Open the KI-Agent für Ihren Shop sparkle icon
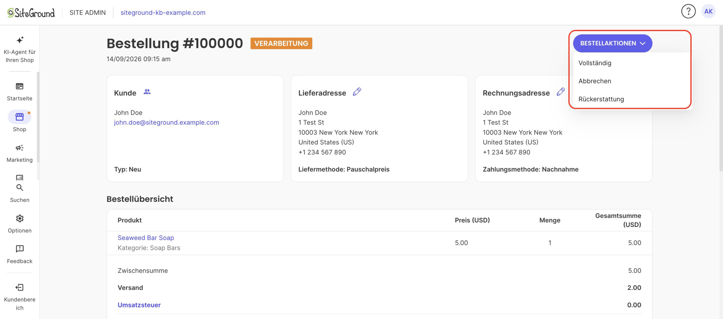 [x=20, y=40]
